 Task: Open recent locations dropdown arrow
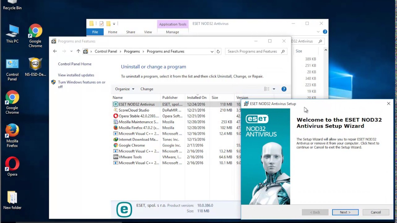coord(71,51)
